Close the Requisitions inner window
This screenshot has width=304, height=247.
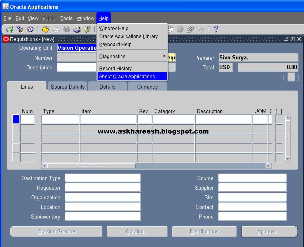[299, 39]
